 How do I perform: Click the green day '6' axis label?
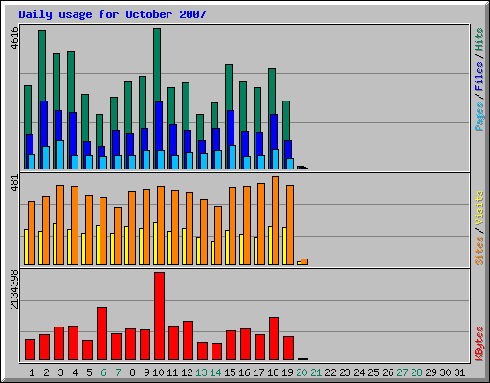pyautogui.click(x=103, y=372)
